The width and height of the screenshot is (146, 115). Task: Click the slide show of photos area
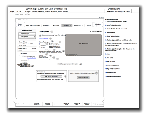[x=83, y=45]
